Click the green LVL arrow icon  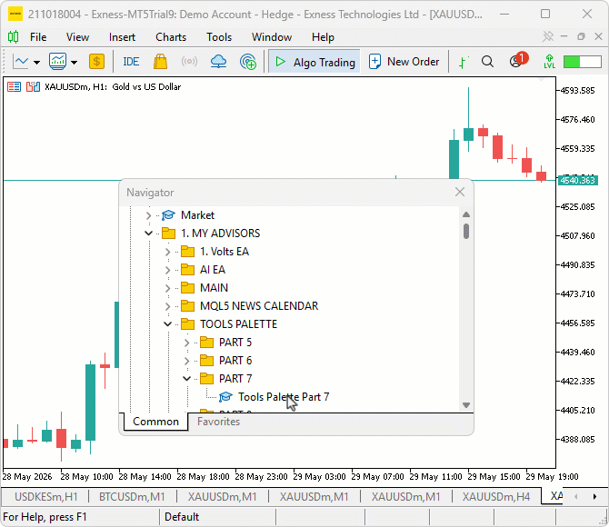click(x=549, y=62)
